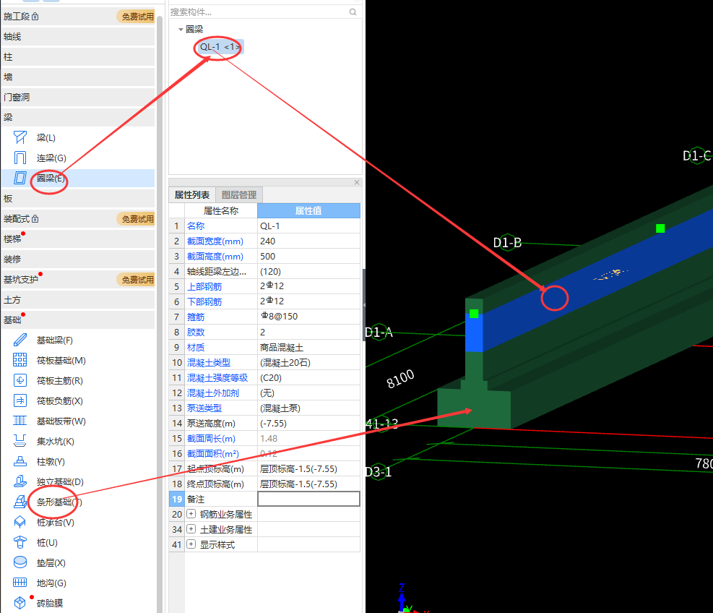Viewport: 713px width, 613px height.
Task: Select the 筏板负筋(X) icon
Action: coord(20,400)
